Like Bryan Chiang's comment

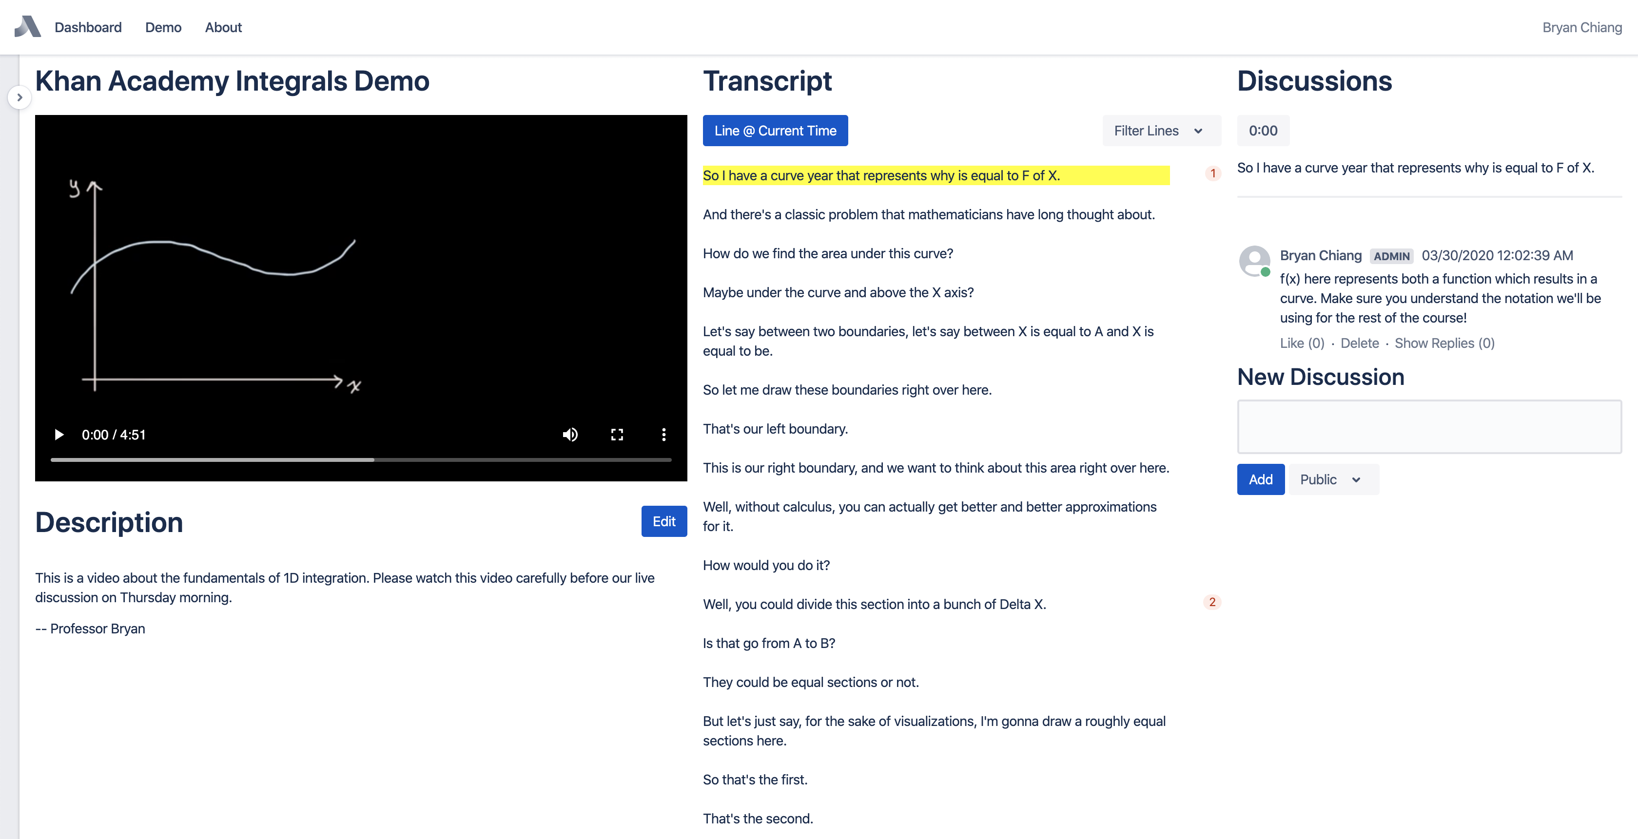1302,343
